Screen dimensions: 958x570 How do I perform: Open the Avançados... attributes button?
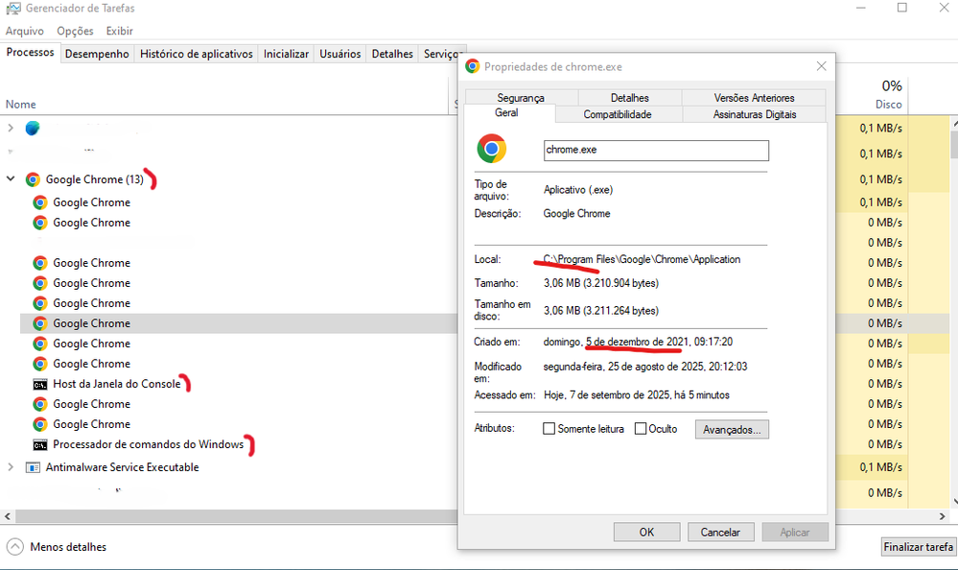click(732, 429)
